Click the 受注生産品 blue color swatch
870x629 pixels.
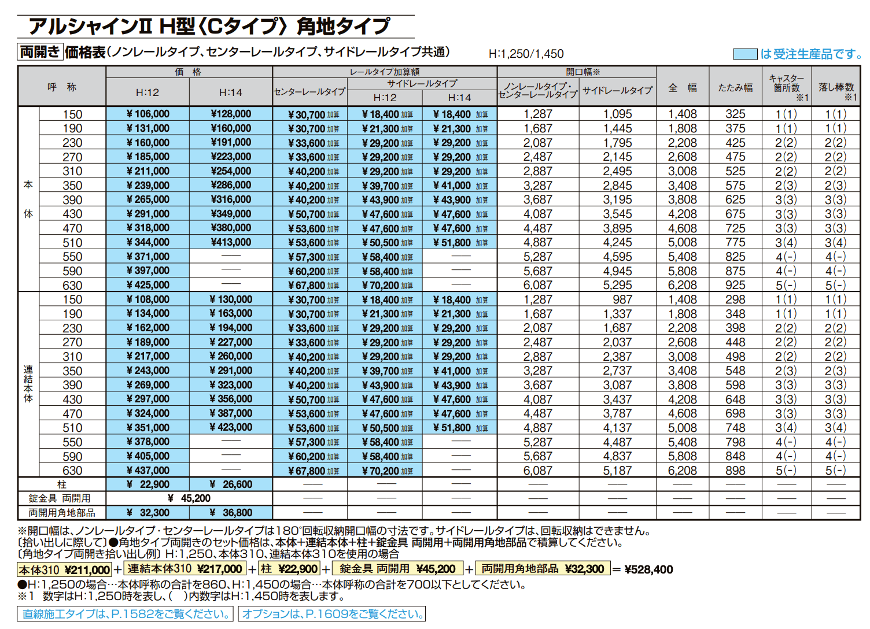pyautogui.click(x=746, y=53)
